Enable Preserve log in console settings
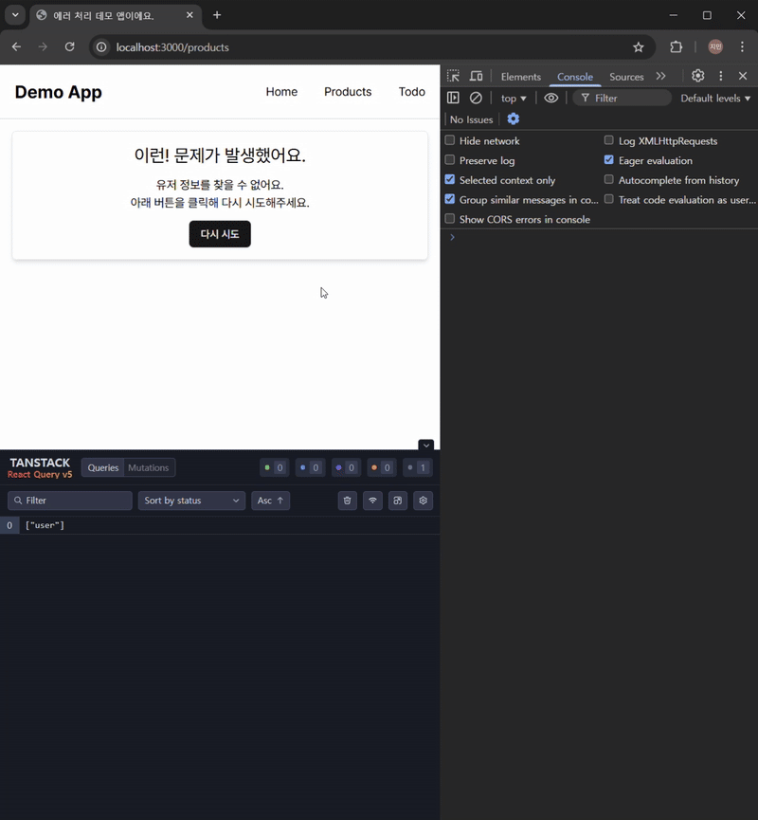Viewport: 758px width, 820px height. [x=449, y=160]
